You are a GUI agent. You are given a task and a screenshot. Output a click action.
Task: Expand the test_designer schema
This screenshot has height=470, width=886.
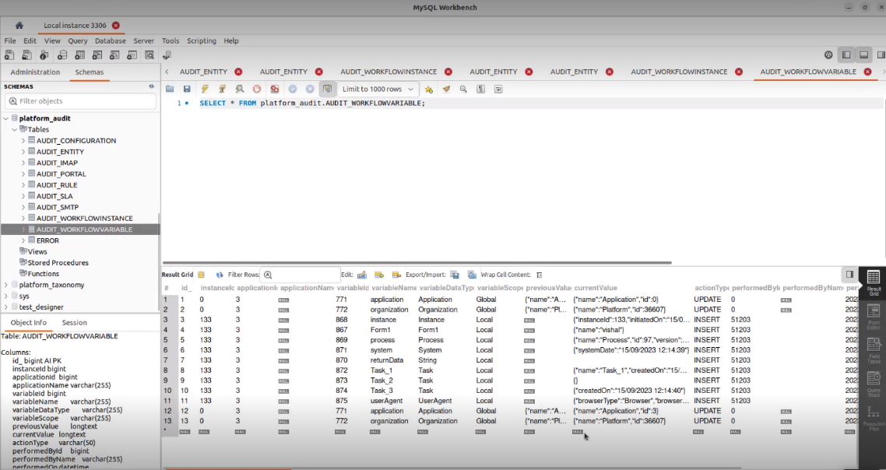point(6,307)
